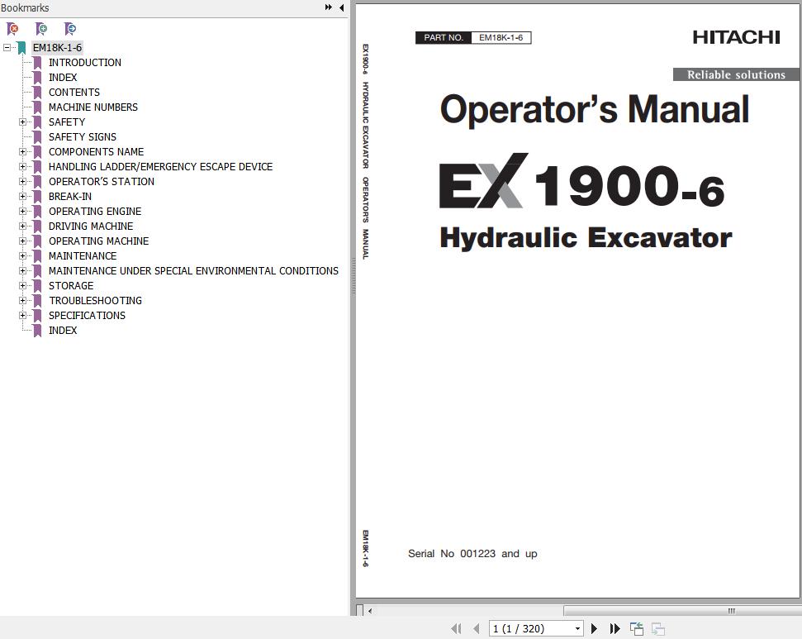Click the PART NO. EM18K-1-6 box
The height and width of the screenshot is (639, 802).
pos(473,37)
